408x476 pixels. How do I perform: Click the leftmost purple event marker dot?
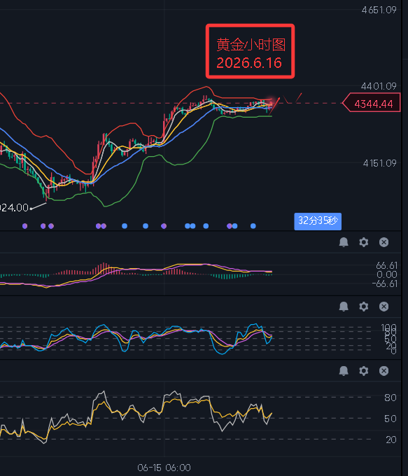tap(25, 226)
